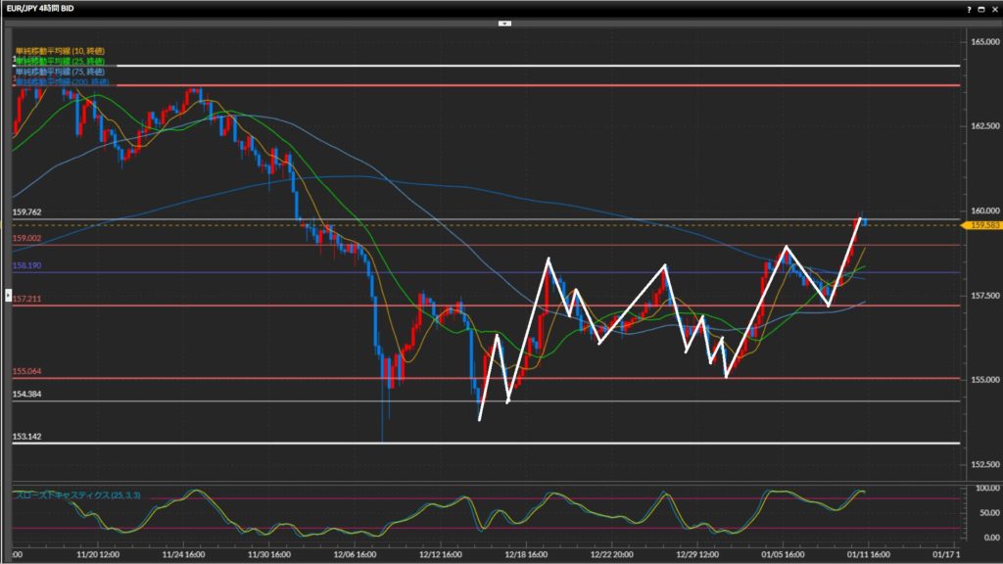
Task: Select the 154.384 horizontal line label
Action: [x=26, y=394]
